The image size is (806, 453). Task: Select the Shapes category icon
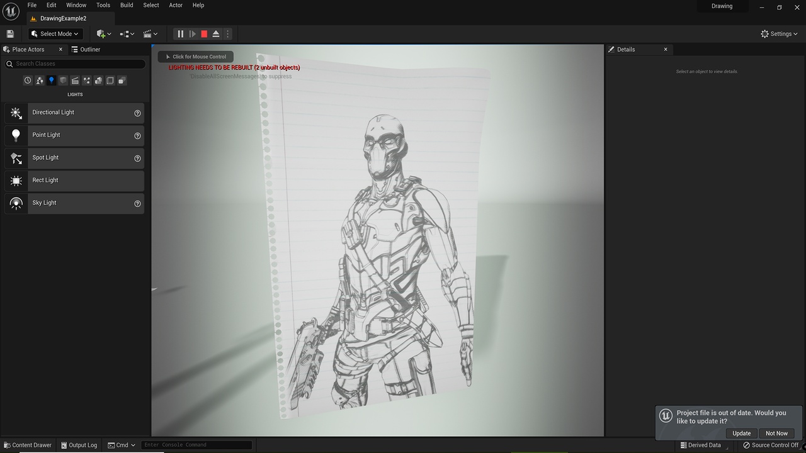click(63, 80)
